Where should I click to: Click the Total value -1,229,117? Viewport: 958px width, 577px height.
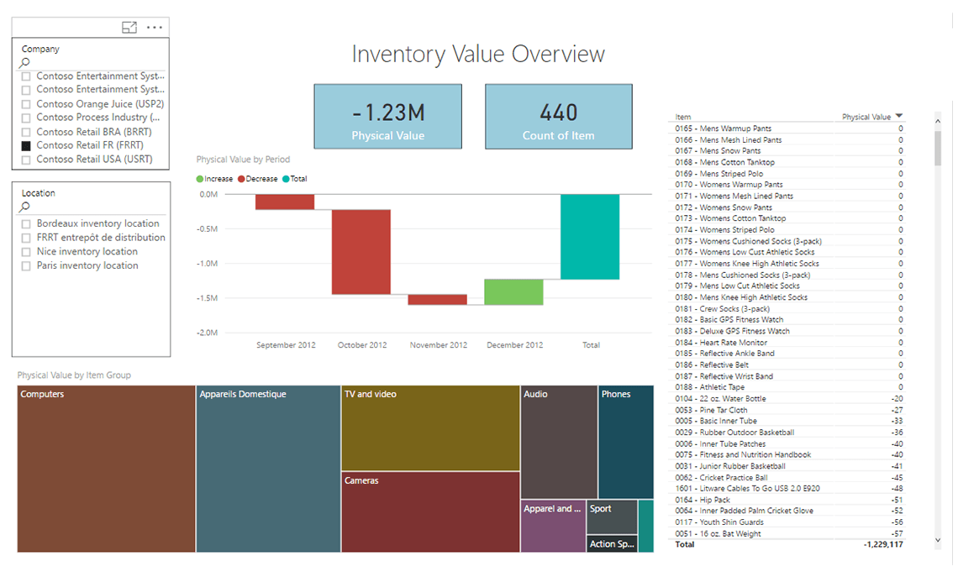pyautogui.click(x=883, y=544)
